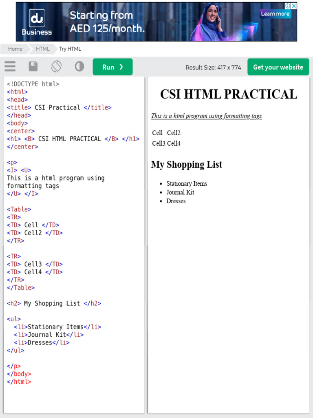This screenshot has height=418, width=313.
Task: Click the My Shopping List heading in preview
Action: 187,165
